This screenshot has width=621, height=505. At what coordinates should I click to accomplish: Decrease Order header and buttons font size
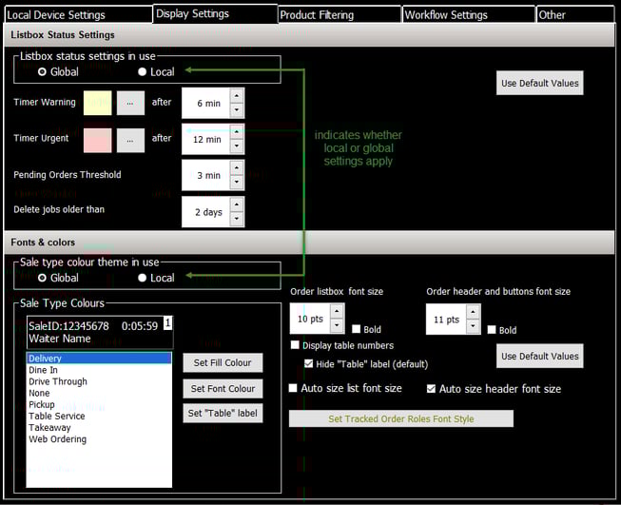click(x=473, y=326)
